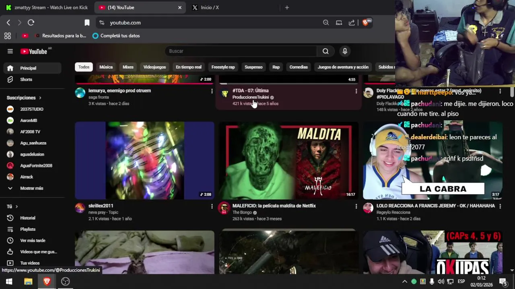Open Shorts in sidebar
This screenshot has width=515, height=289.
[32, 79]
